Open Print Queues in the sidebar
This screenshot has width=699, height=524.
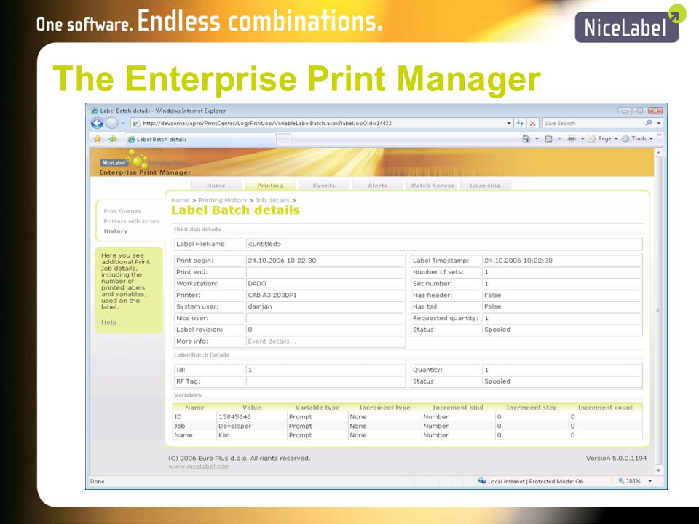122,211
